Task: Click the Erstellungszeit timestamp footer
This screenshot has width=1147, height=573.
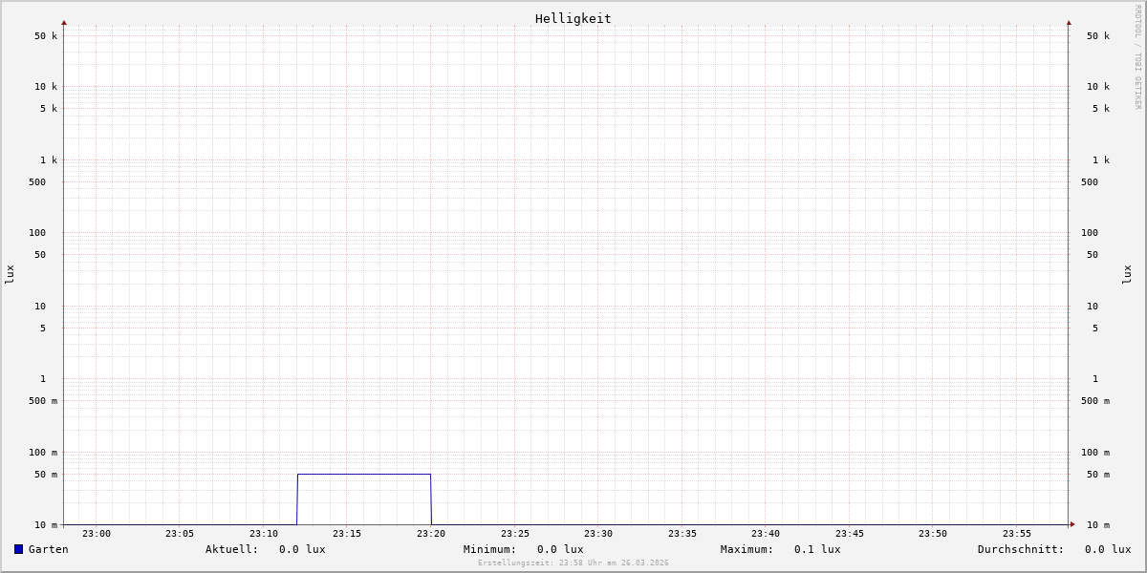Action: pos(573,563)
